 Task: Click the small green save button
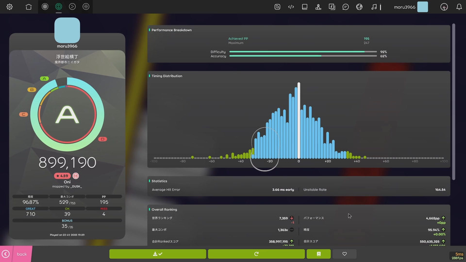(x=318, y=254)
